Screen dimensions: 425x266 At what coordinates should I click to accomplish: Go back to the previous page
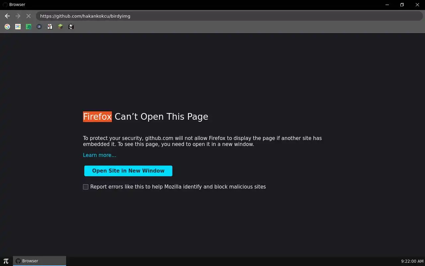point(7,16)
